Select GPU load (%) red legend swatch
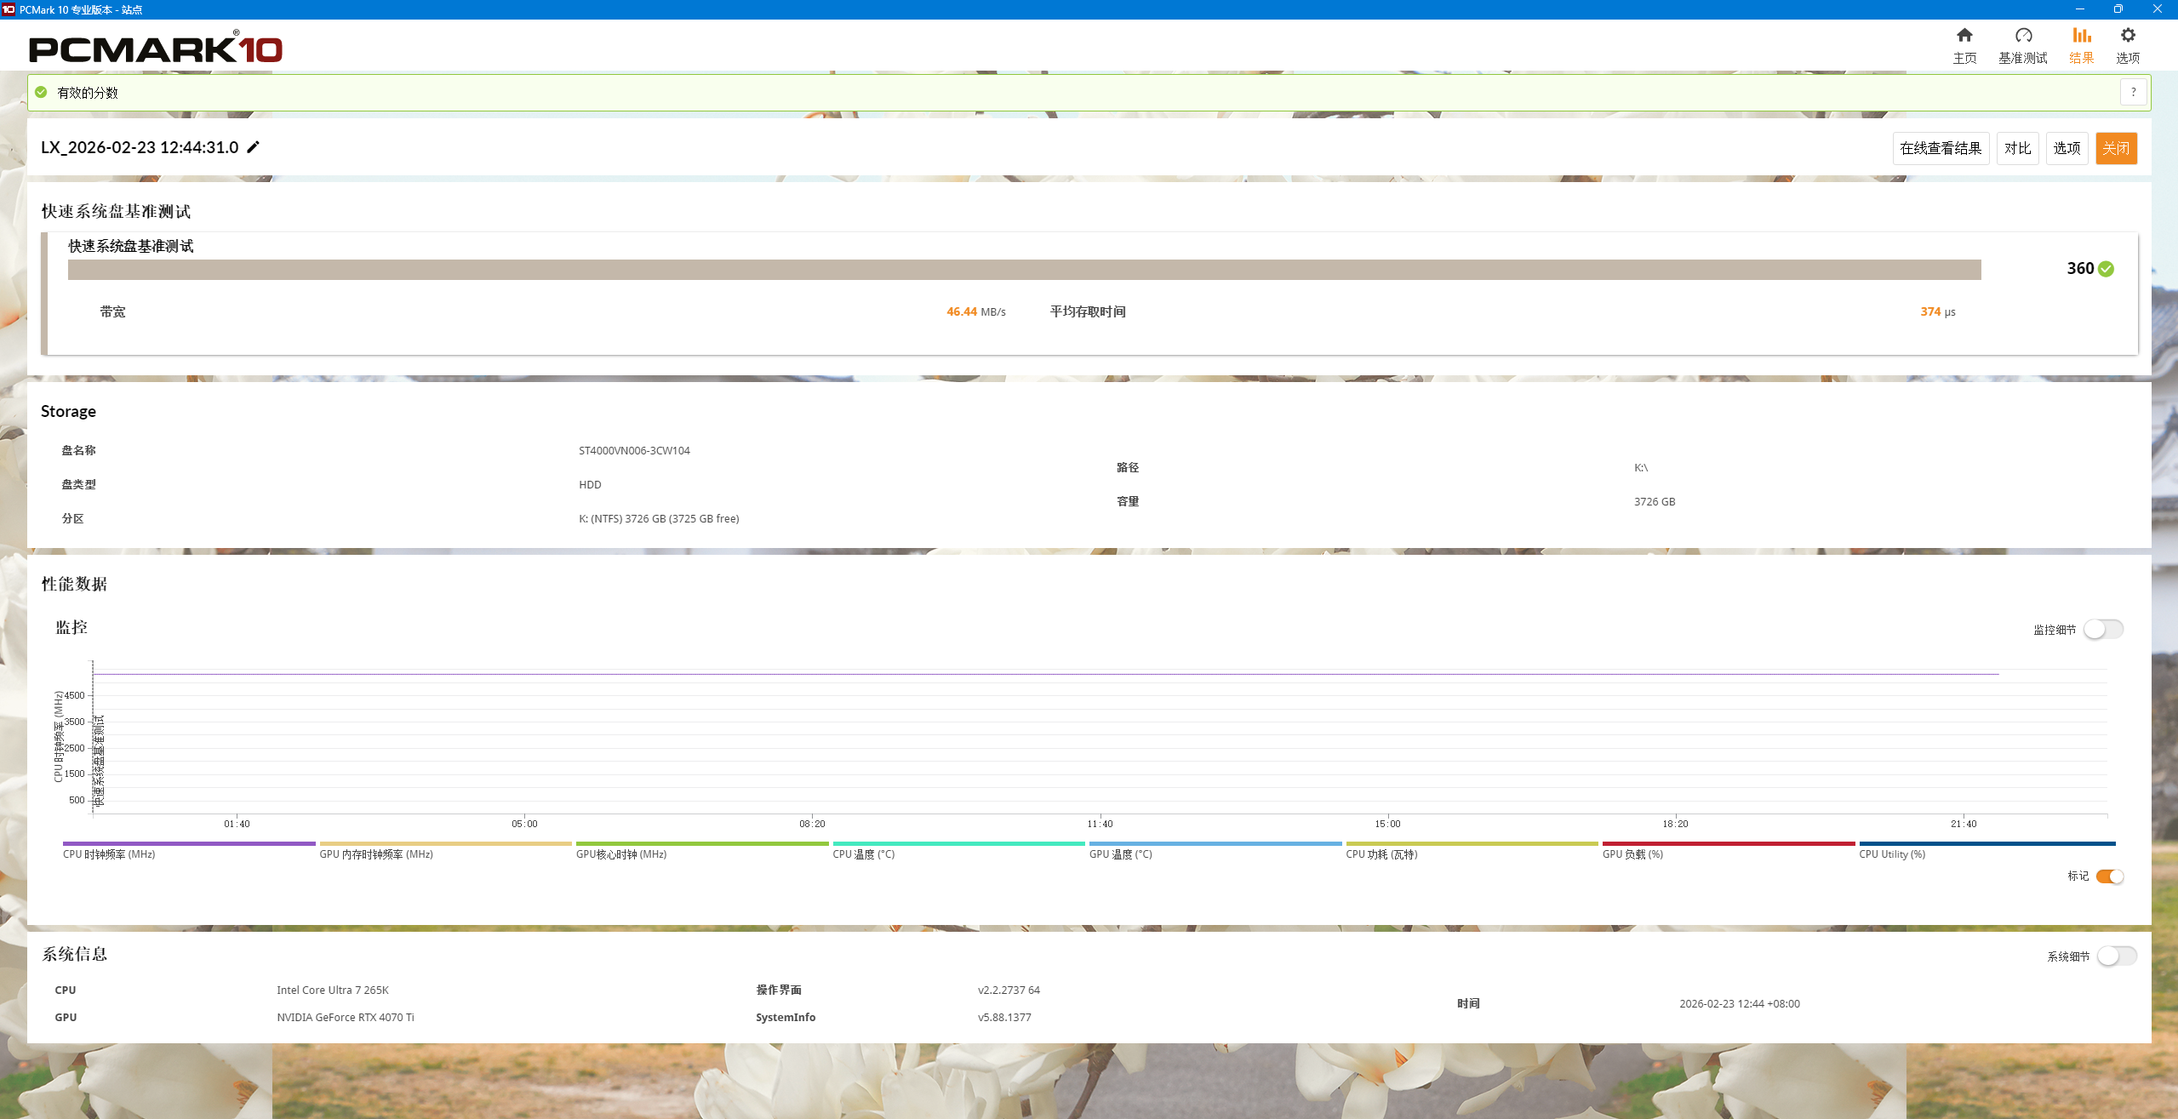This screenshot has width=2178, height=1119. (x=1728, y=844)
